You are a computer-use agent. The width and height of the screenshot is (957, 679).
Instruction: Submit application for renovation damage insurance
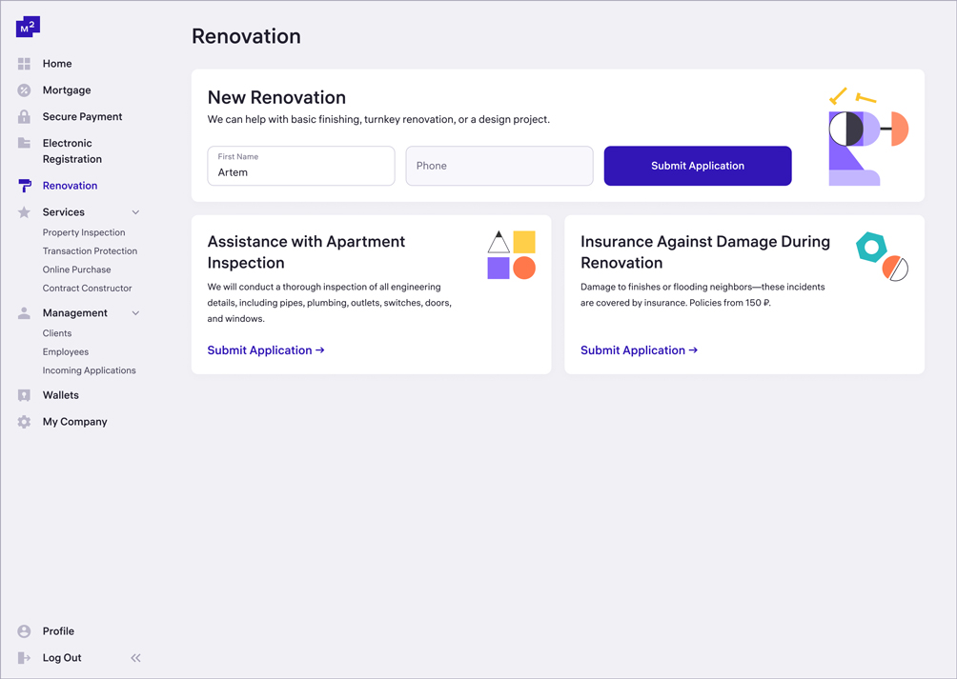click(639, 350)
